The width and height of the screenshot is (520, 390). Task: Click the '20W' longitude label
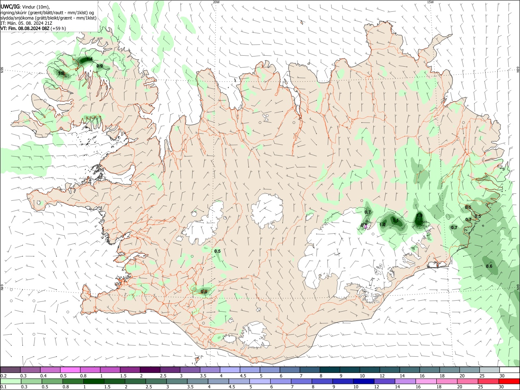coord(216,2)
